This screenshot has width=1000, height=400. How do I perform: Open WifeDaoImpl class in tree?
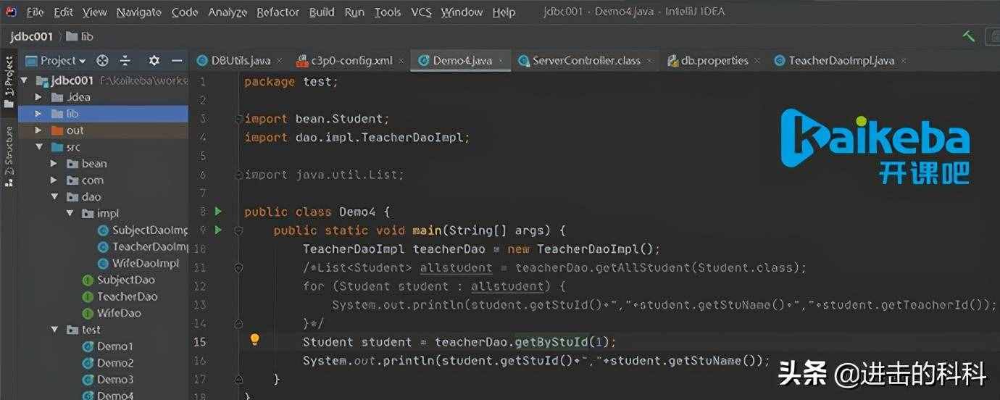(x=138, y=263)
